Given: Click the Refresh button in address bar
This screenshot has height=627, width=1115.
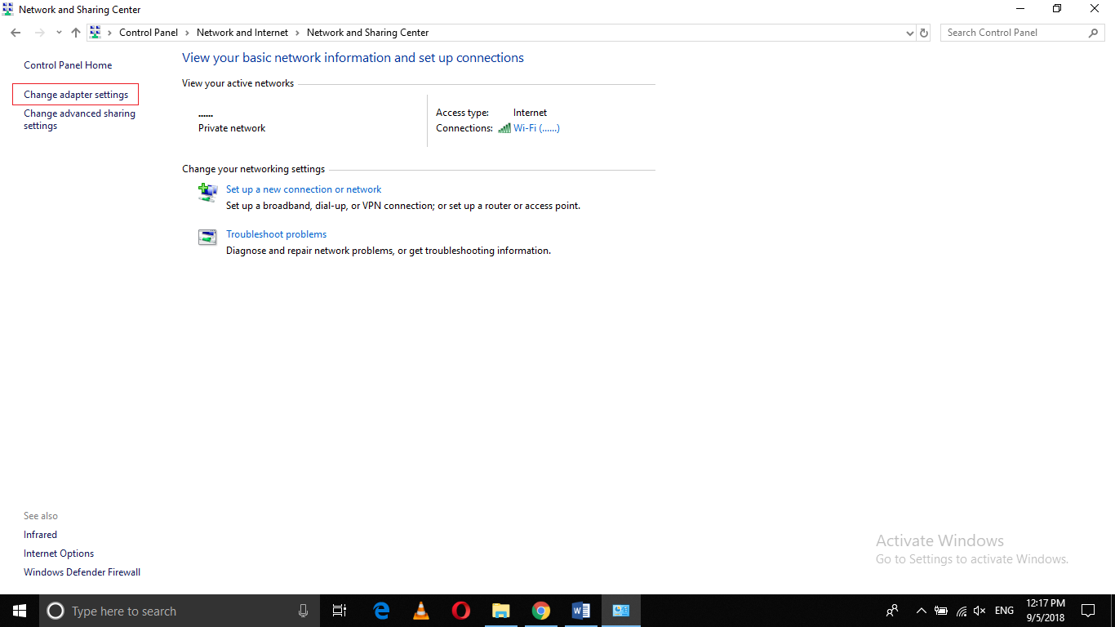Looking at the screenshot, I should click(x=924, y=33).
